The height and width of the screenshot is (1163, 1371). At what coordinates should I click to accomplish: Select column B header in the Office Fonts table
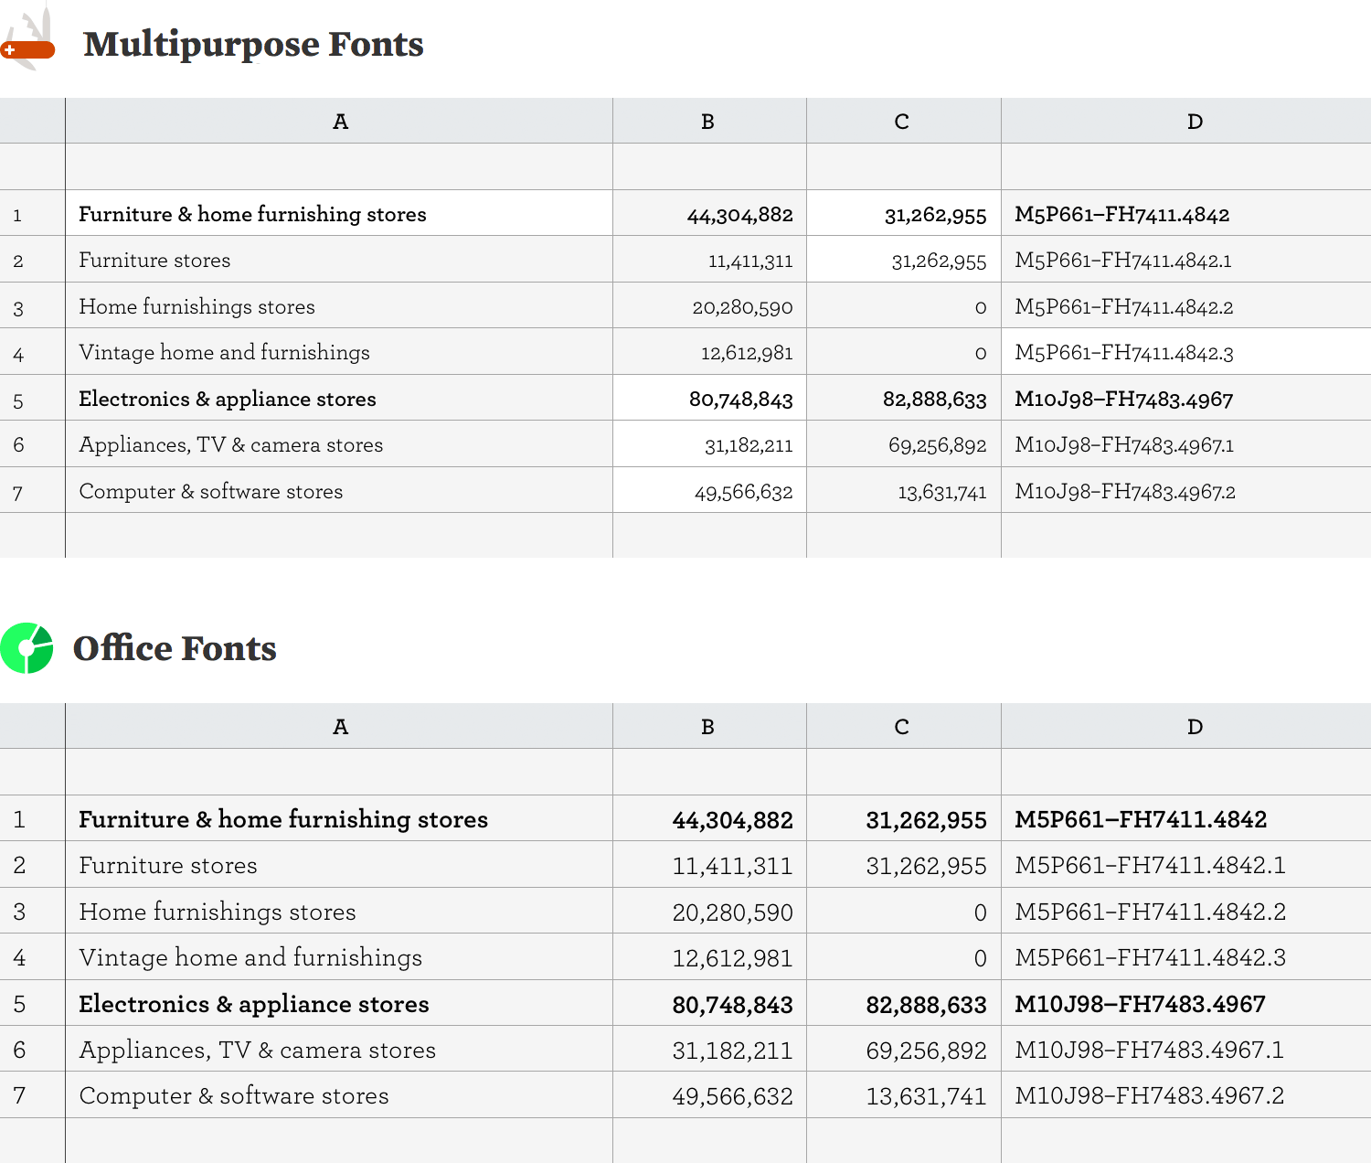point(709,726)
